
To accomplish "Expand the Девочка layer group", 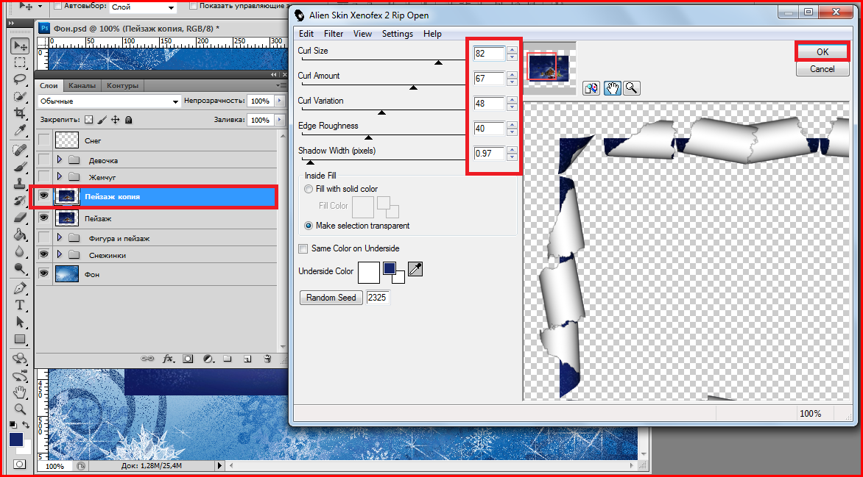I will click(60, 160).
